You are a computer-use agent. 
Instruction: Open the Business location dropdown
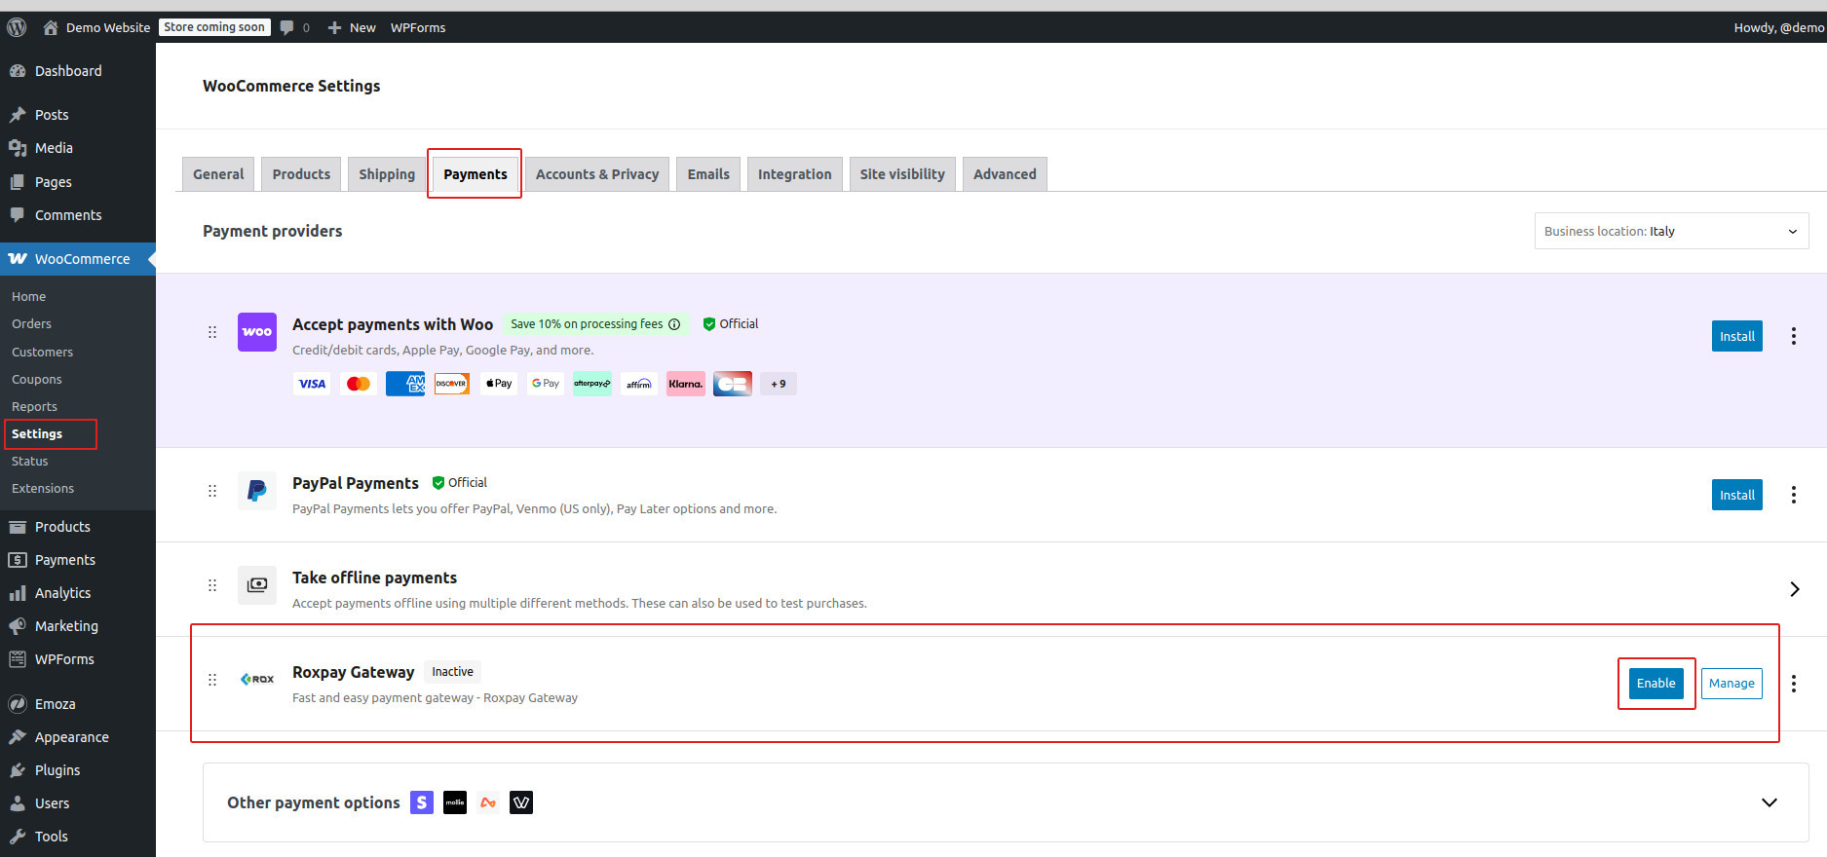click(1671, 231)
